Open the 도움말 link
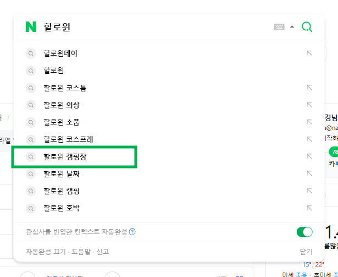Image resolution: width=338 pixels, height=277 pixels. point(81,252)
